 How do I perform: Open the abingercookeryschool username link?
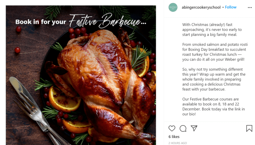pyautogui.click(x=201, y=7)
